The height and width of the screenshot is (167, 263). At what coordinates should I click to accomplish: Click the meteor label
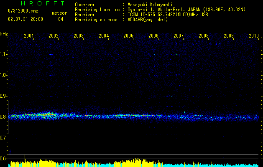(59, 13)
